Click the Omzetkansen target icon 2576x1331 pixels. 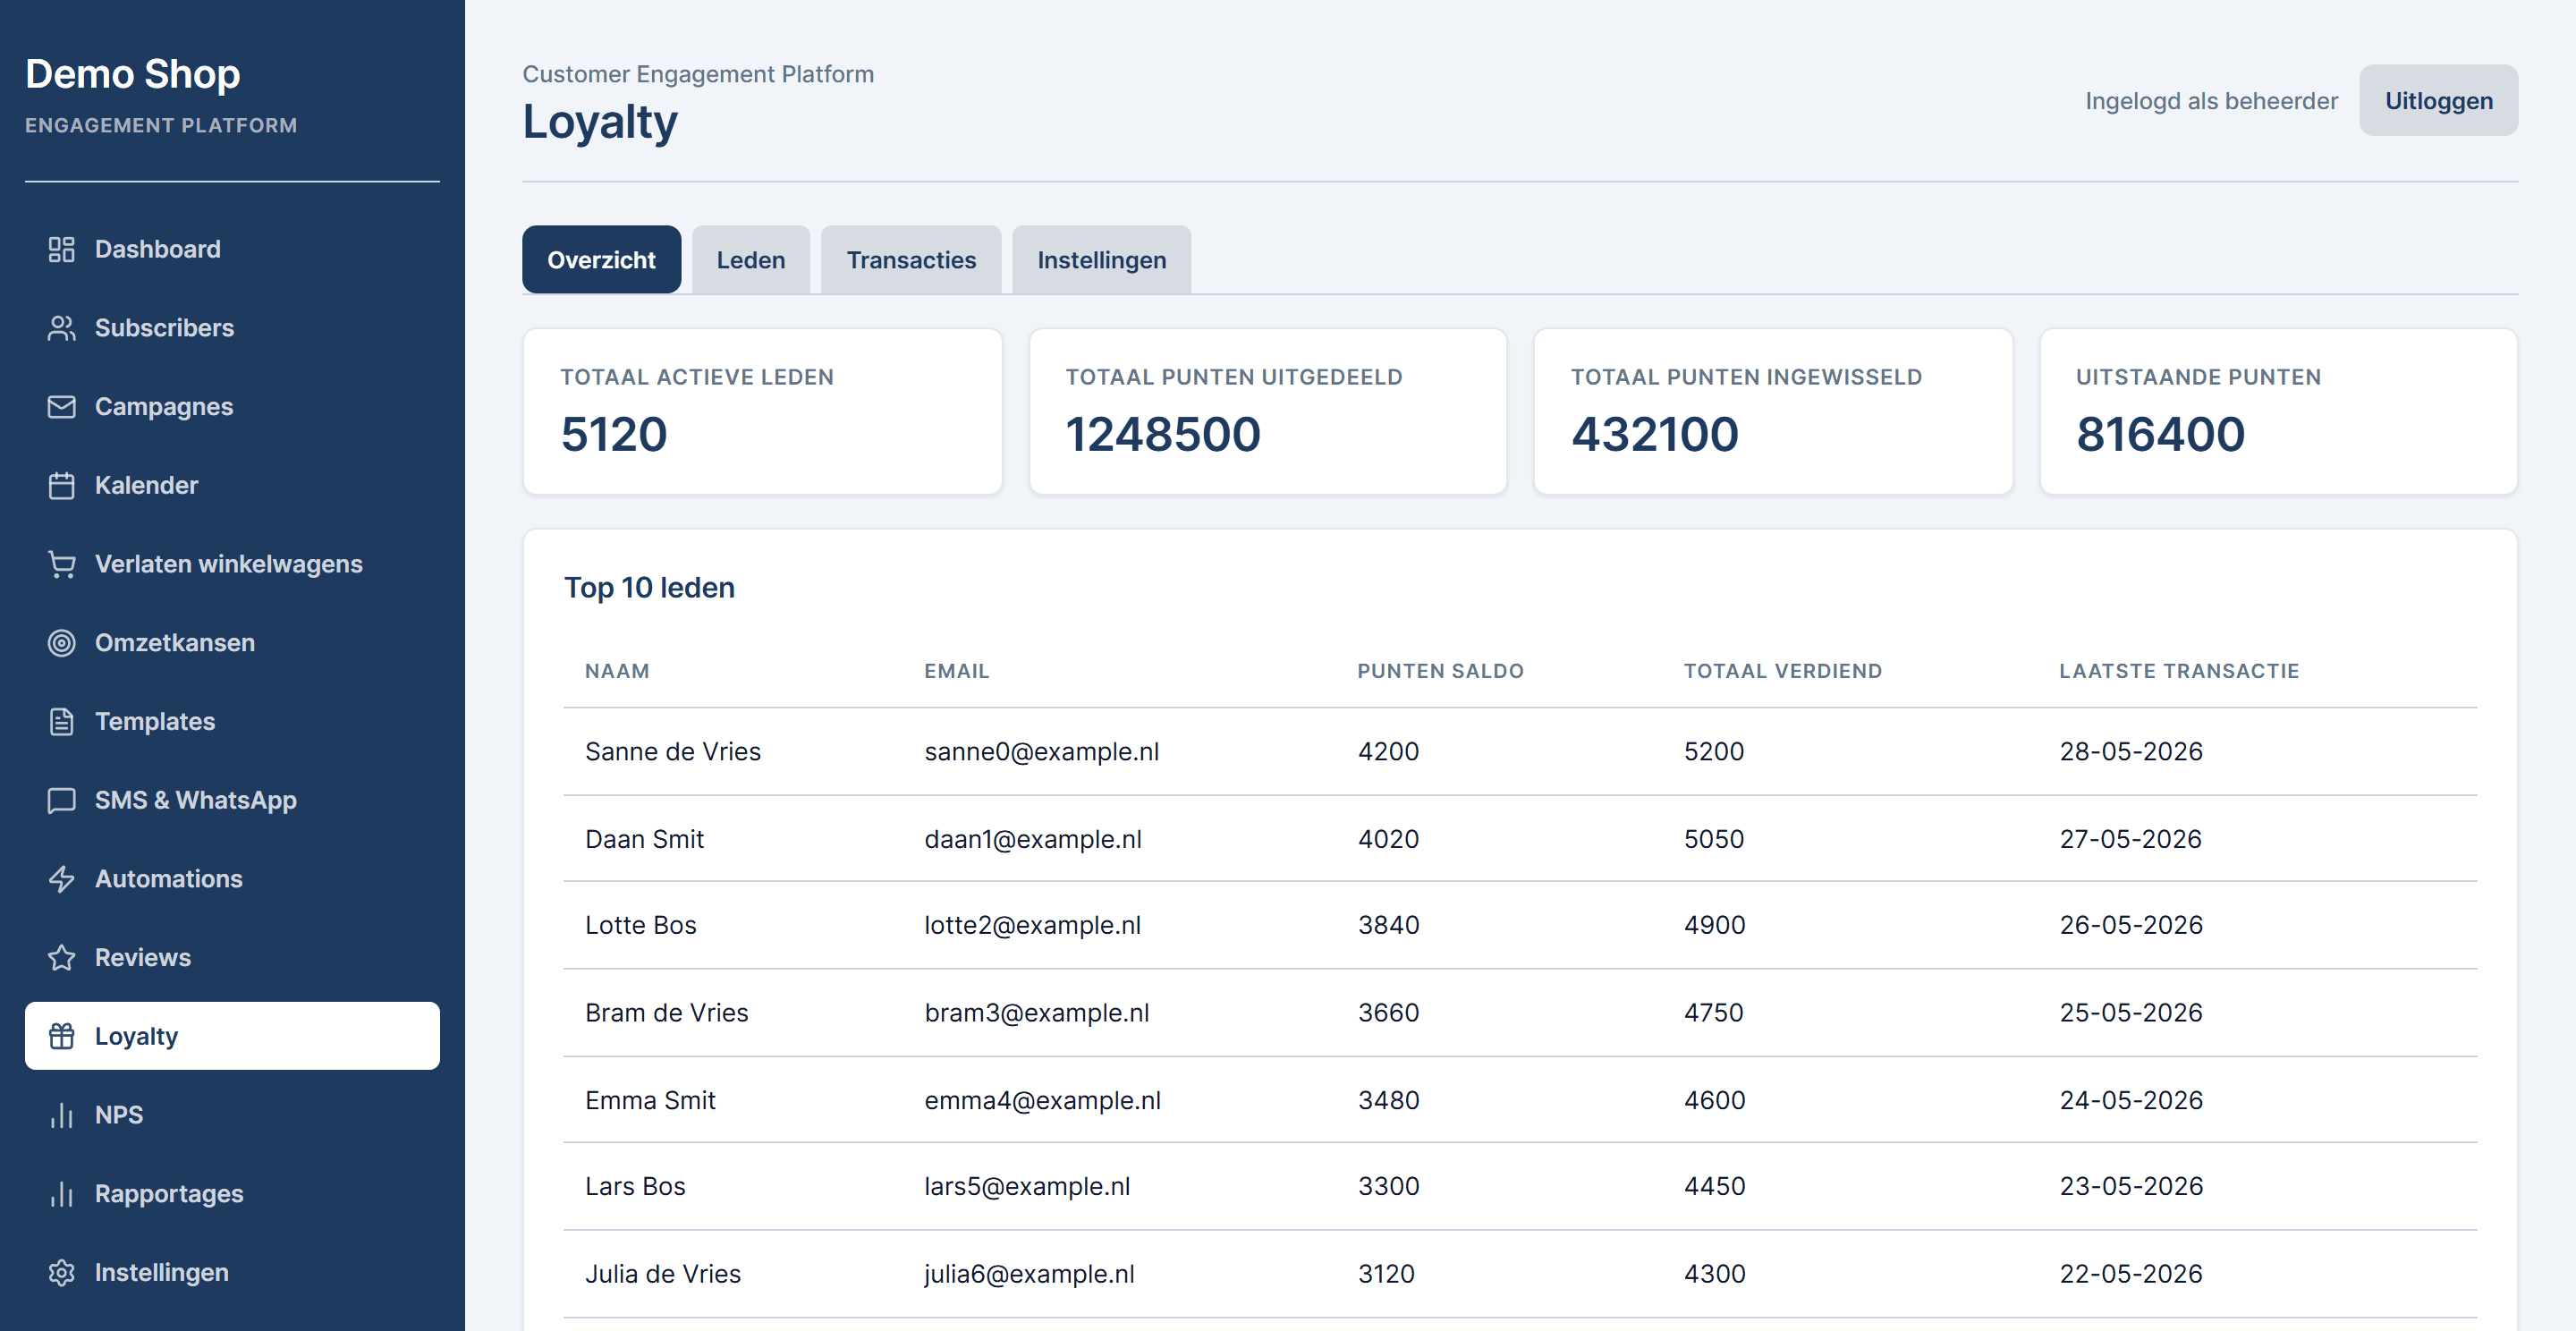click(x=62, y=643)
